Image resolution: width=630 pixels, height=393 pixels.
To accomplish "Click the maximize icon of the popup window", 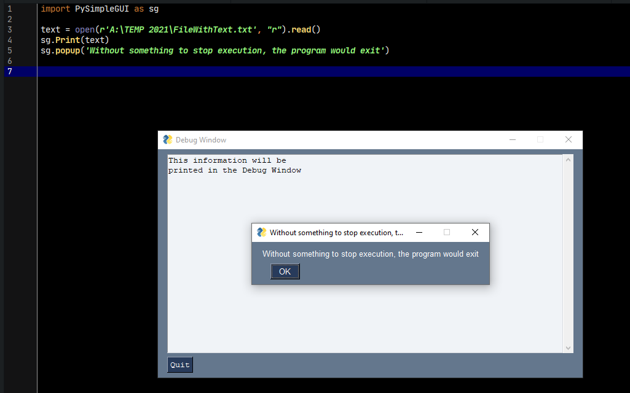I will [447, 232].
